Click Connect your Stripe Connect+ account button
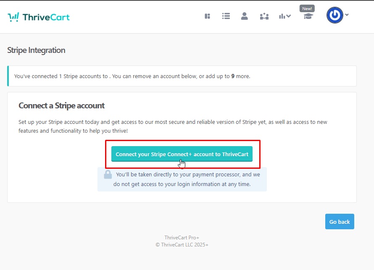Viewport: 374px width, 270px height. coord(182,154)
